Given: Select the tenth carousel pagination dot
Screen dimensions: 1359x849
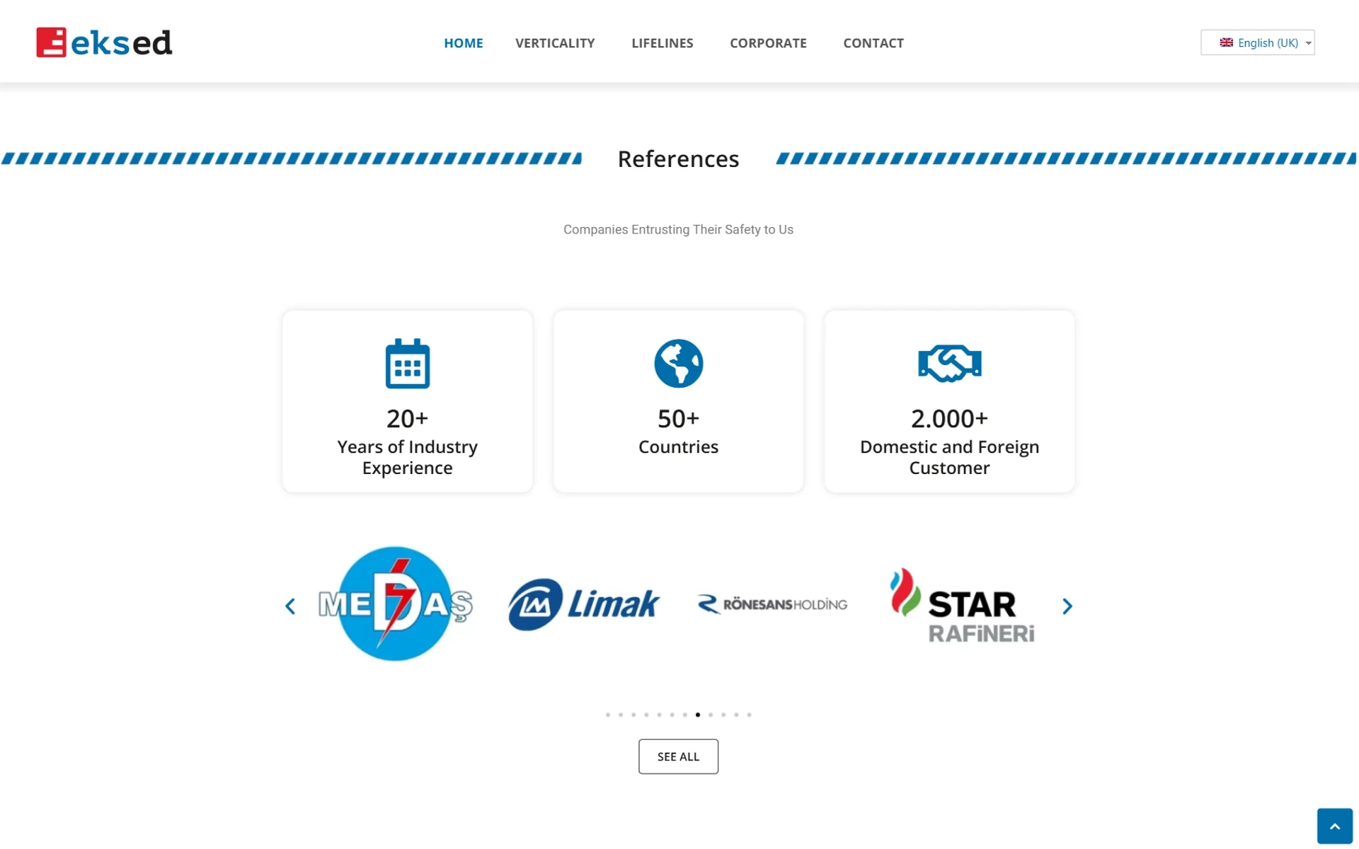Looking at the screenshot, I should pos(723,715).
